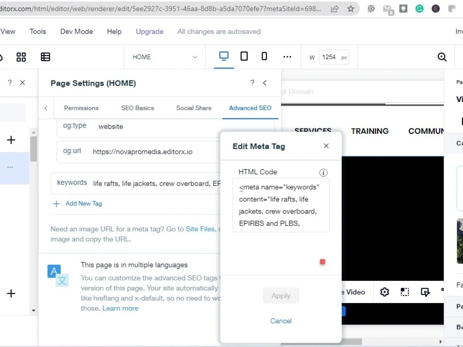Open the Tools menu

38,31
